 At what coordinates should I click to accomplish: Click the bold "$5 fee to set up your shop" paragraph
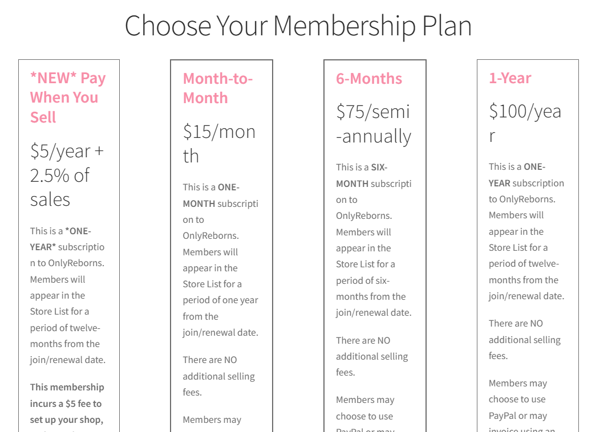click(x=67, y=403)
